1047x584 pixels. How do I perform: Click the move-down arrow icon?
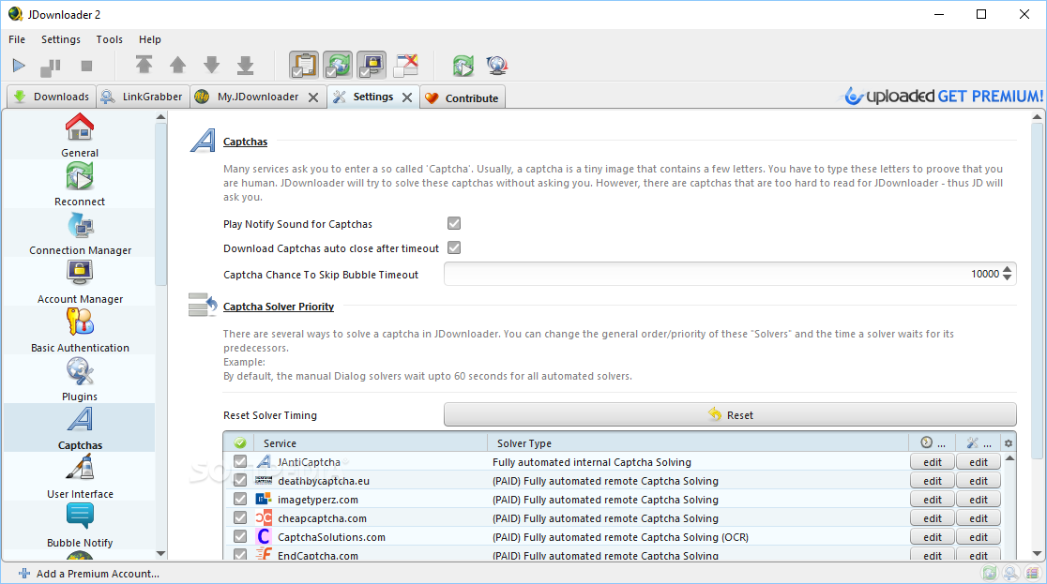click(x=212, y=65)
